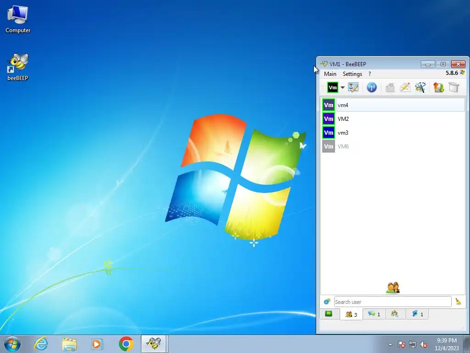Switch to the chats tab showing 1
The height and width of the screenshot is (353, 470).
click(x=374, y=314)
